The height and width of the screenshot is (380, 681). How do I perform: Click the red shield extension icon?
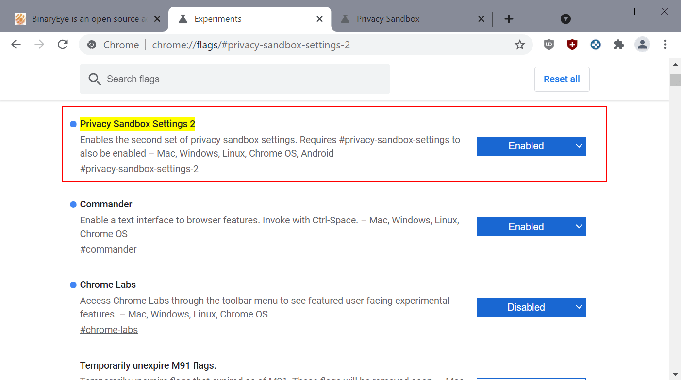[572, 45]
